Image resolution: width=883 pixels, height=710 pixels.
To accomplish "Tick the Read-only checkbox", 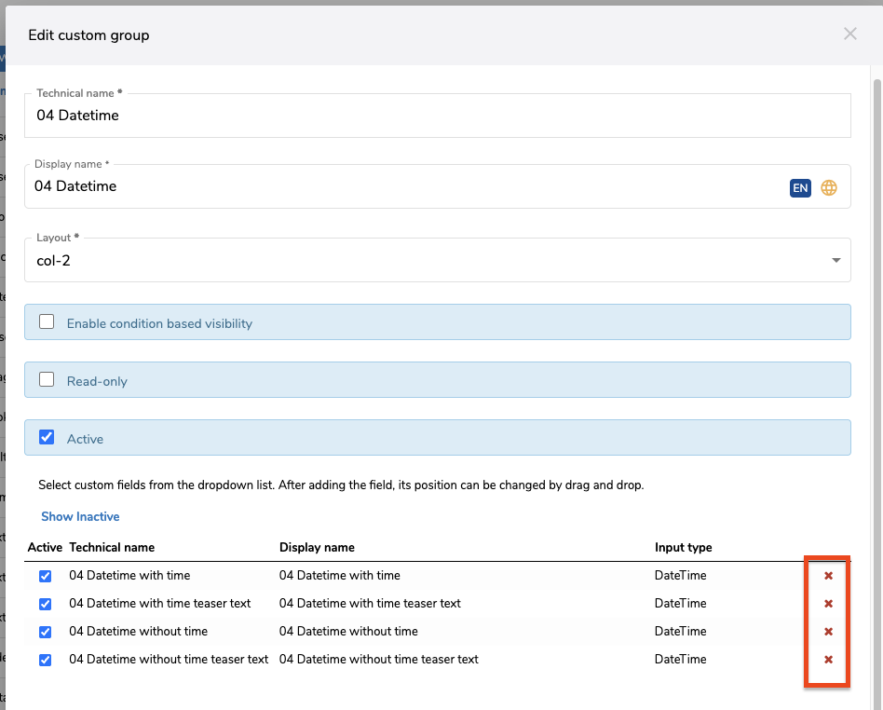I will click(x=47, y=380).
